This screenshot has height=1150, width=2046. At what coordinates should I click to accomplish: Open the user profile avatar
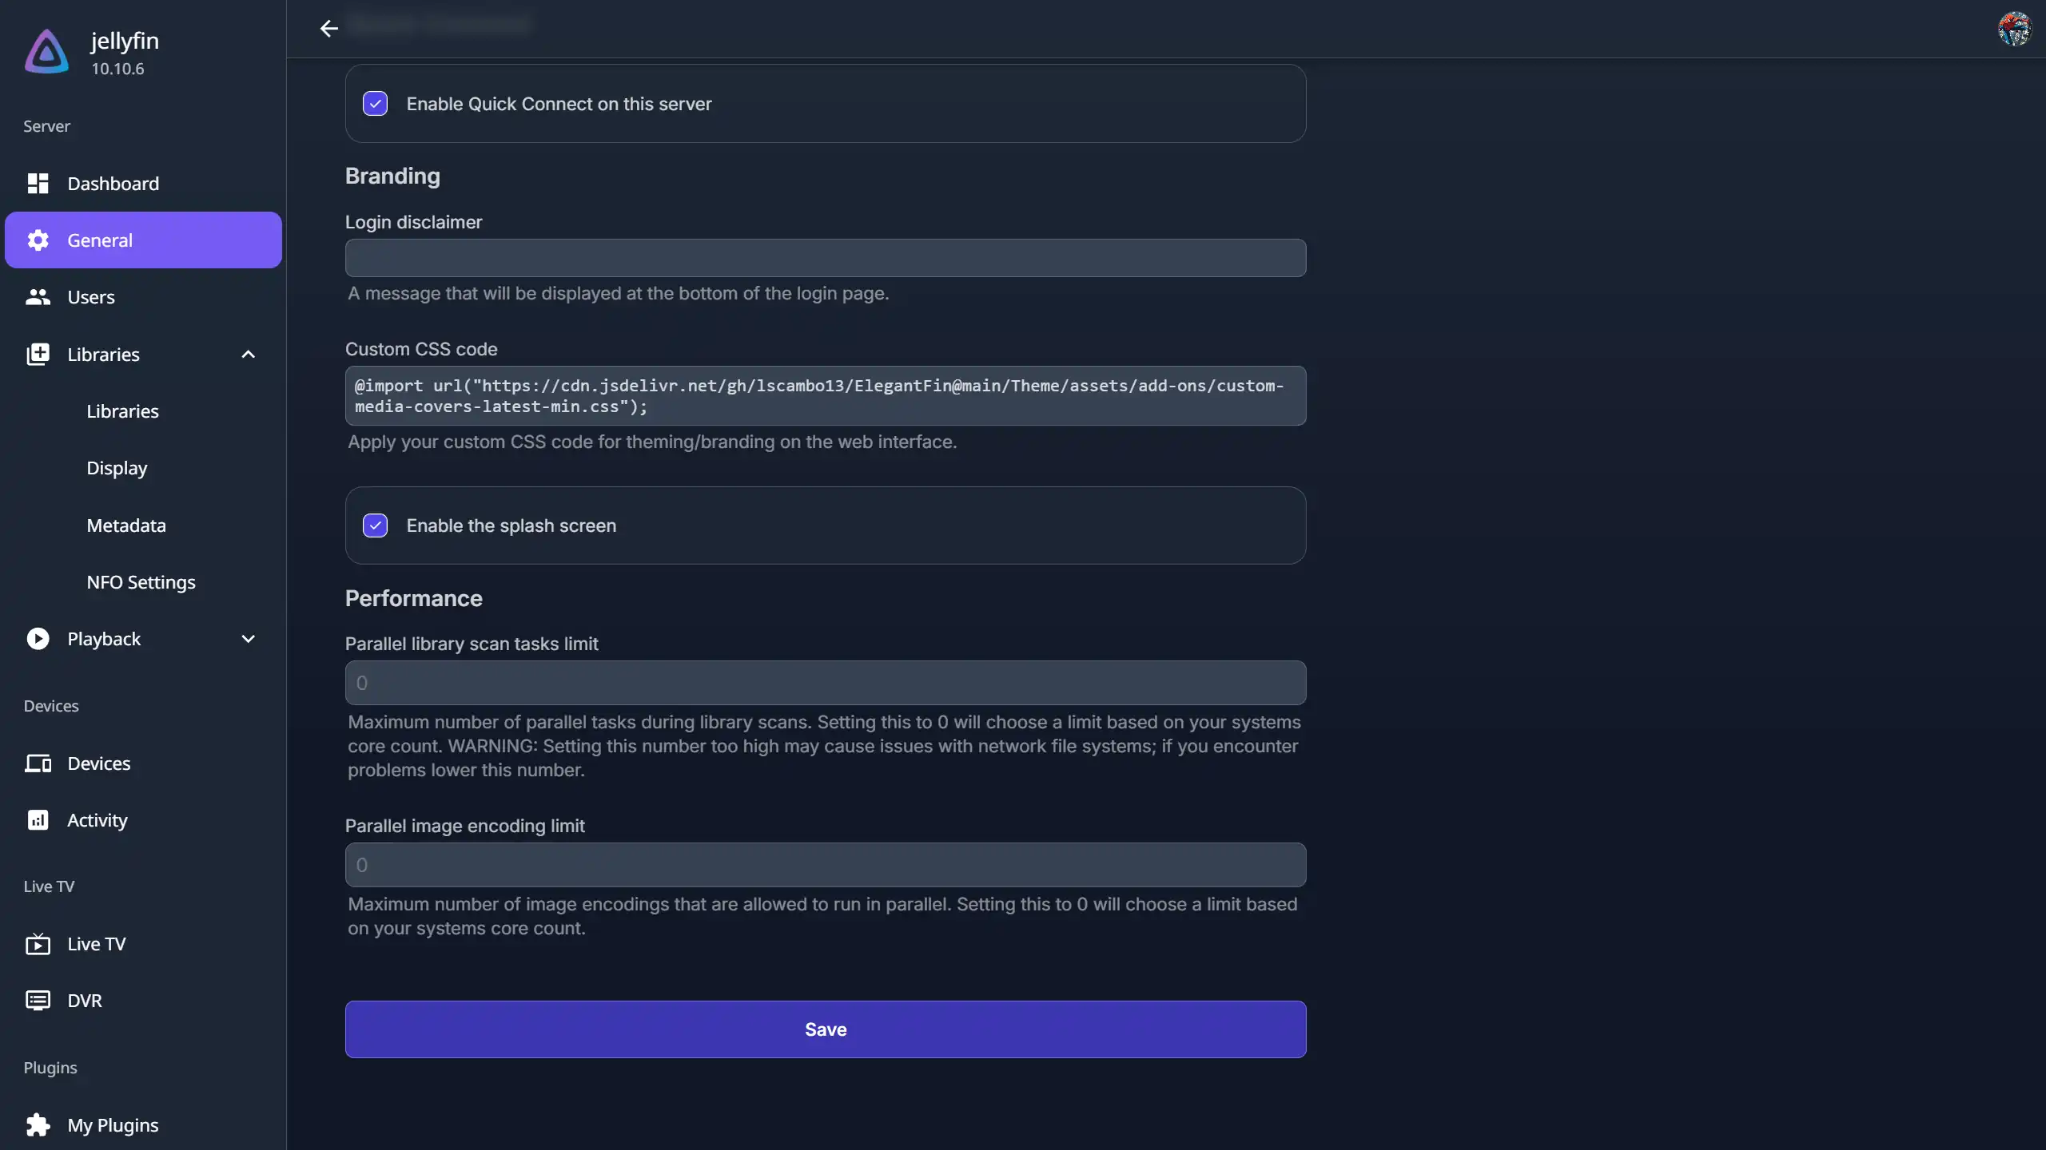[x=2014, y=29]
